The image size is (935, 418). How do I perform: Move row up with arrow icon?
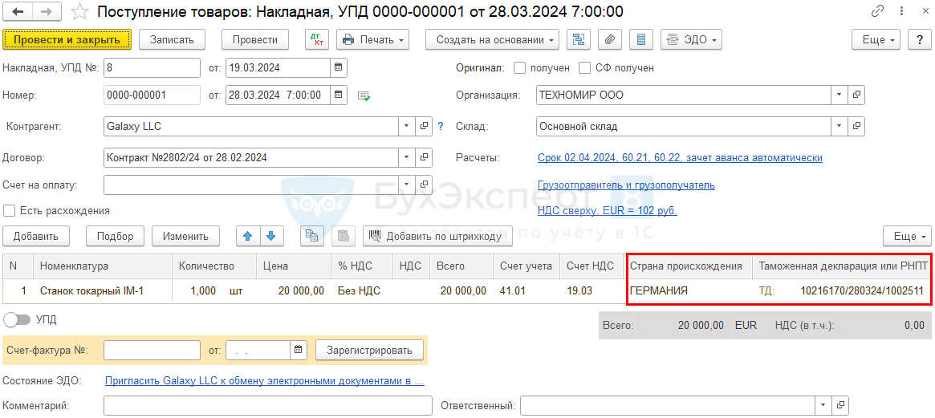click(x=247, y=236)
